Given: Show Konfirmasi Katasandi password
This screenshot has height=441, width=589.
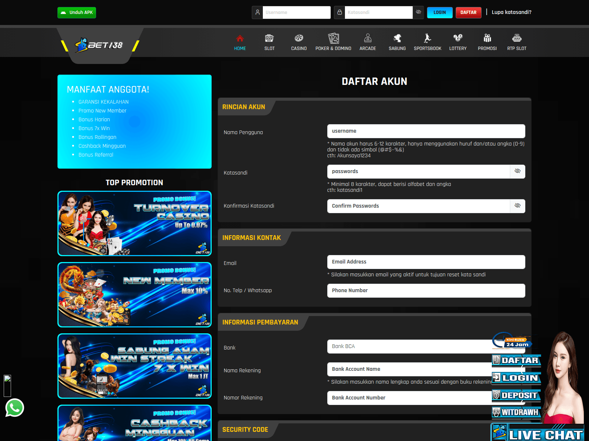Looking at the screenshot, I should point(518,206).
